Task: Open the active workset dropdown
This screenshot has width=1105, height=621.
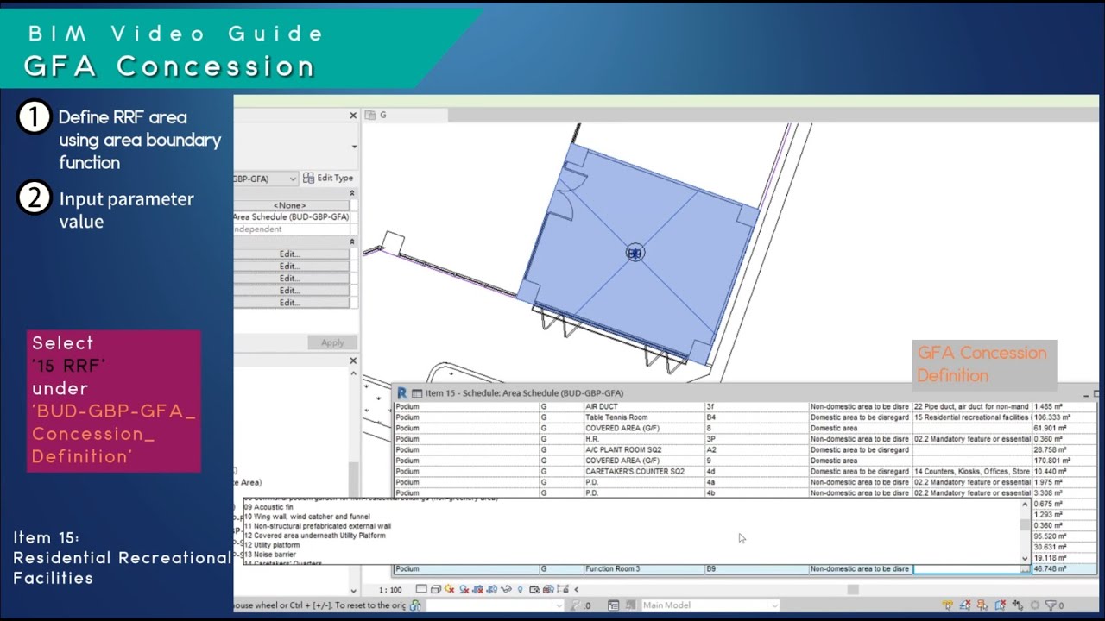Action: pyautogui.click(x=495, y=605)
